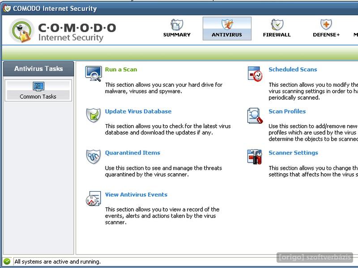Viewport: 358px width, 268px height.
Task: Click the Scheduled Scans description text
Action: tap(313, 91)
